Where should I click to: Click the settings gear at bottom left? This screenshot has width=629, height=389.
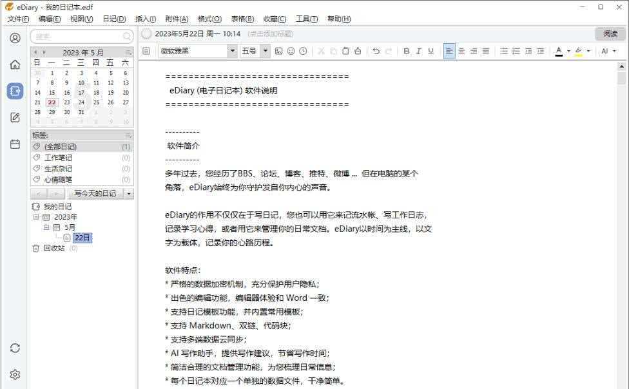[14, 374]
